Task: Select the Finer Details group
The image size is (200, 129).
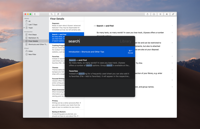Action: pyautogui.click(x=36, y=41)
